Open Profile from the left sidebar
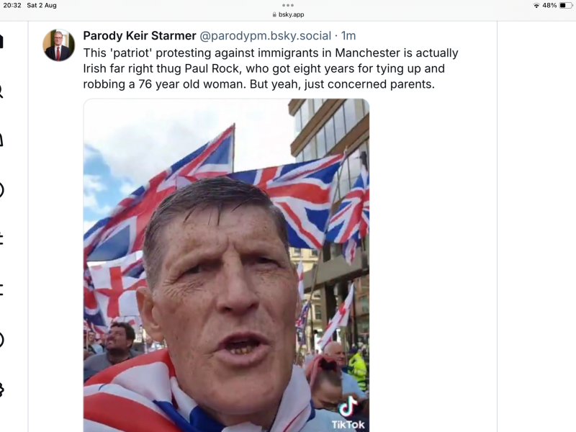The image size is (576, 432). pos(1,339)
